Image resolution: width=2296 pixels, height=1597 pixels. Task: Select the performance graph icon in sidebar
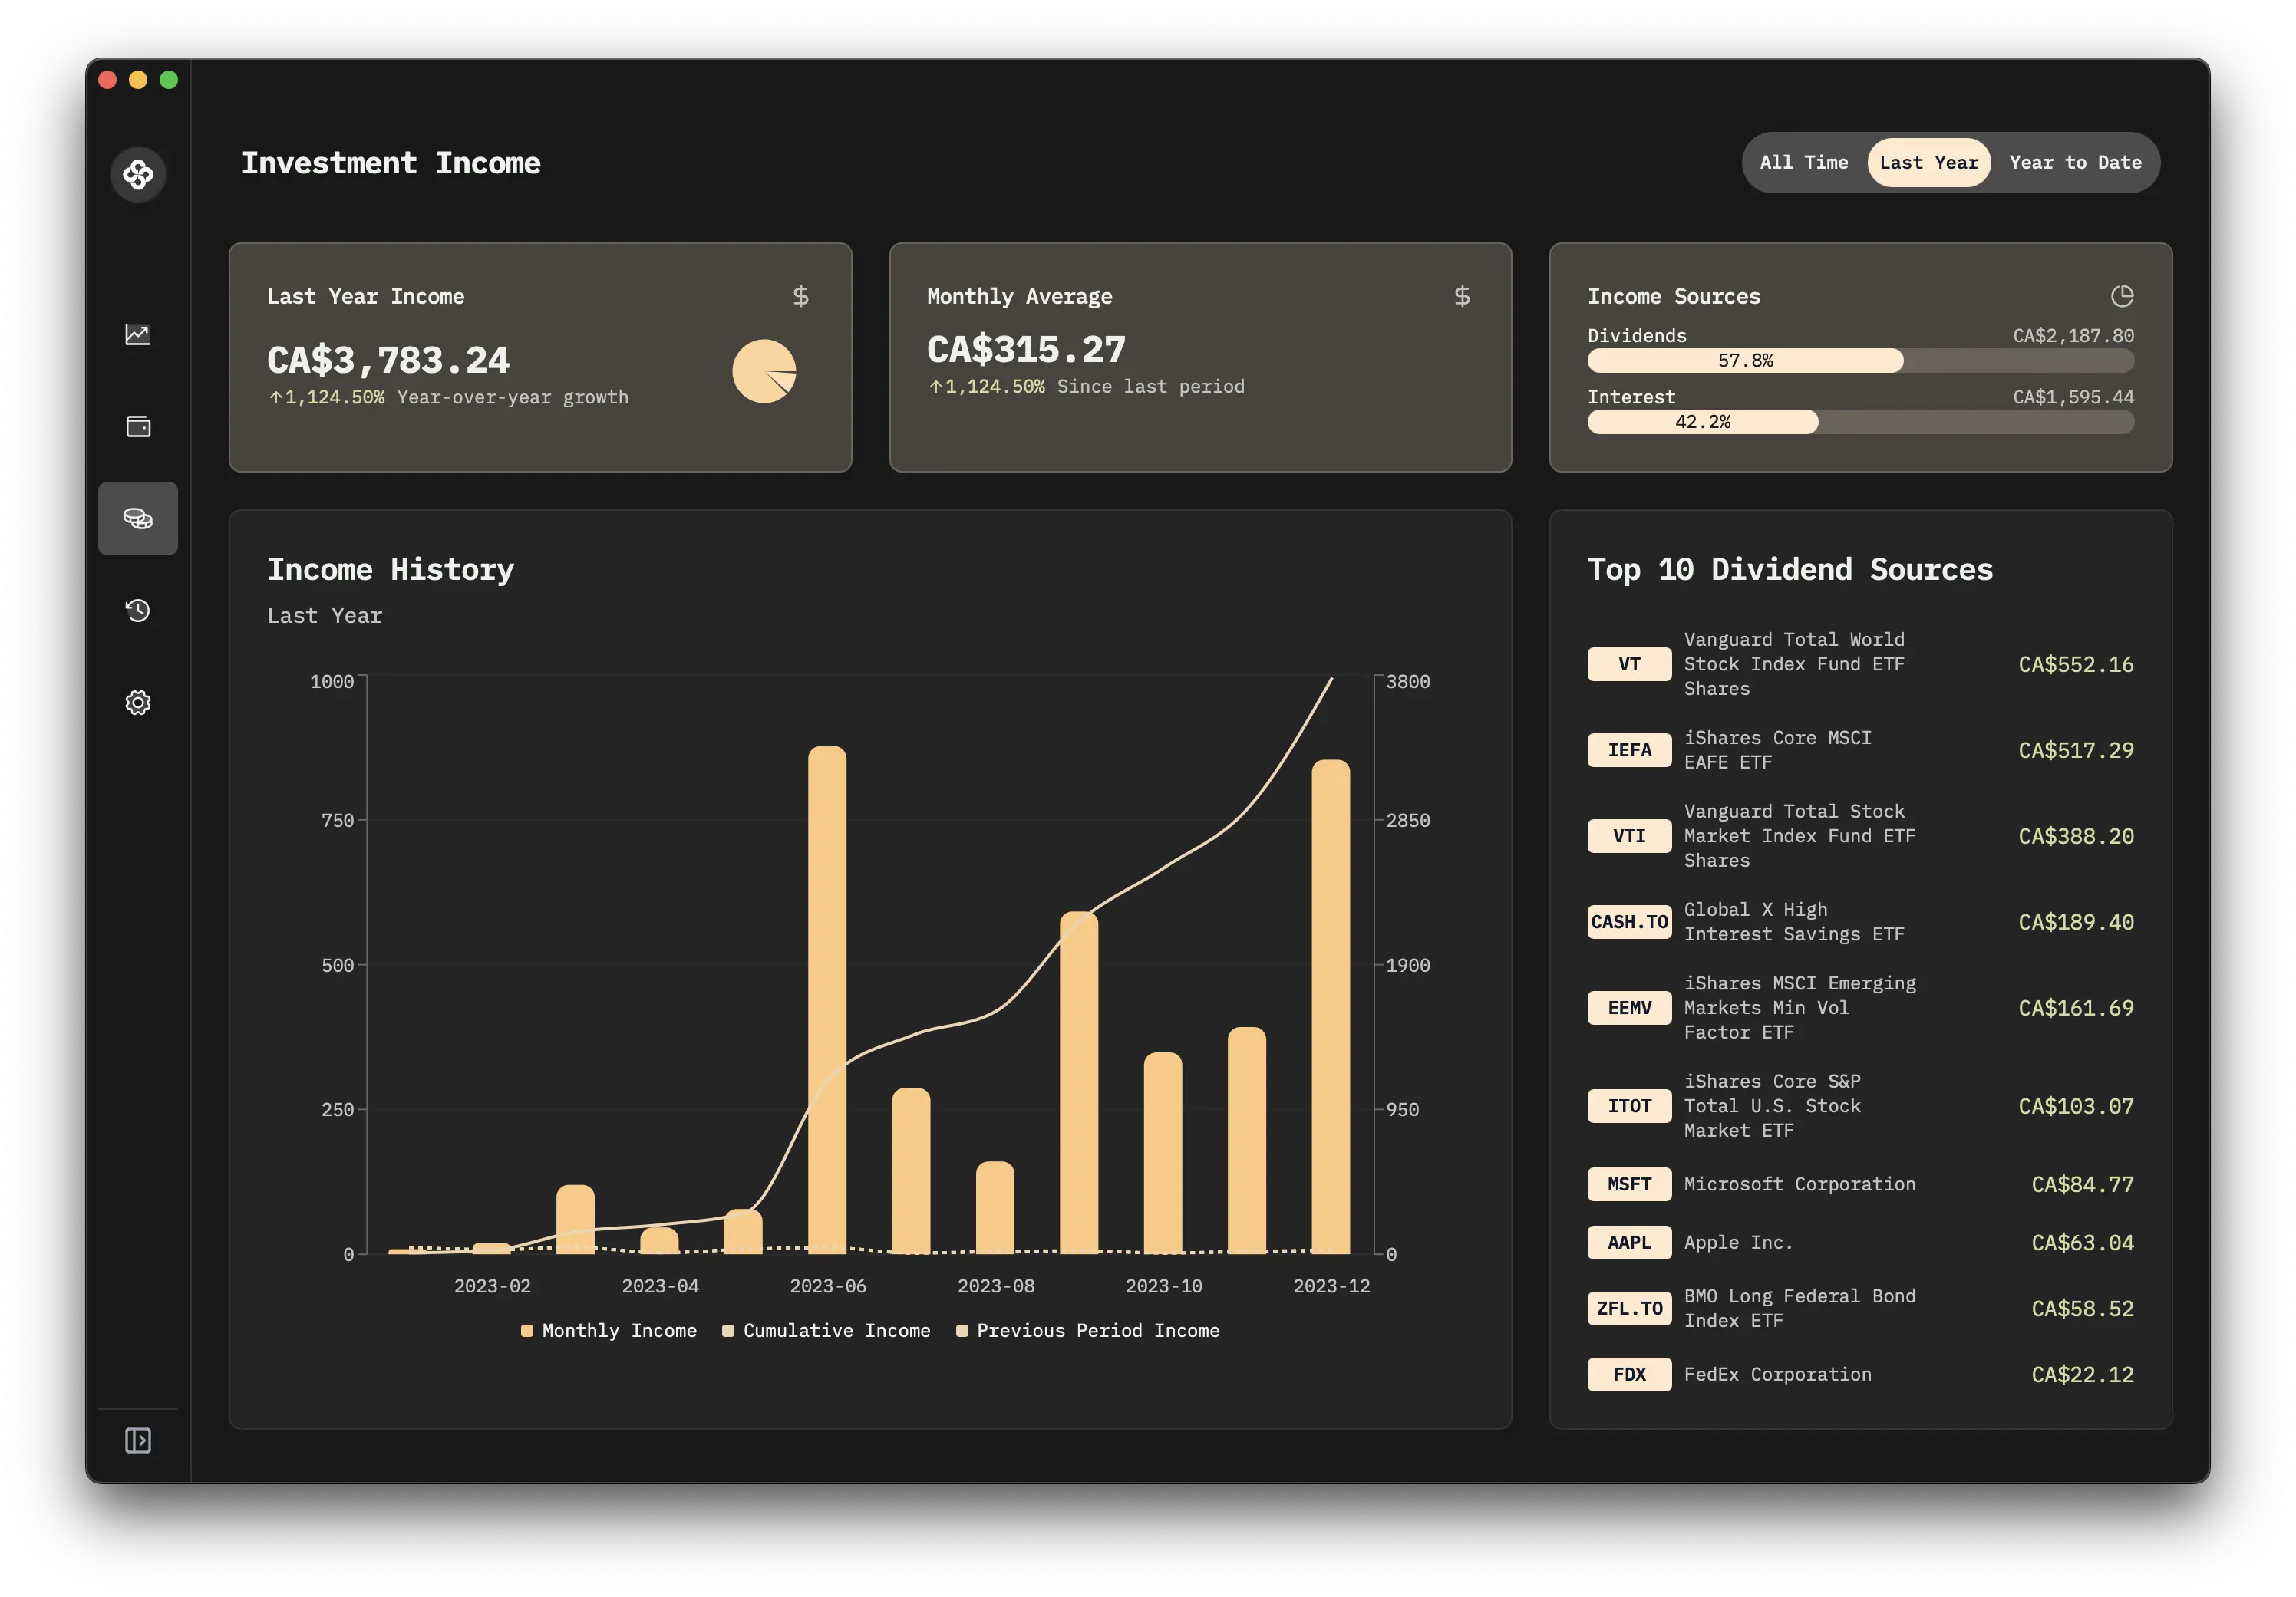pyautogui.click(x=138, y=334)
